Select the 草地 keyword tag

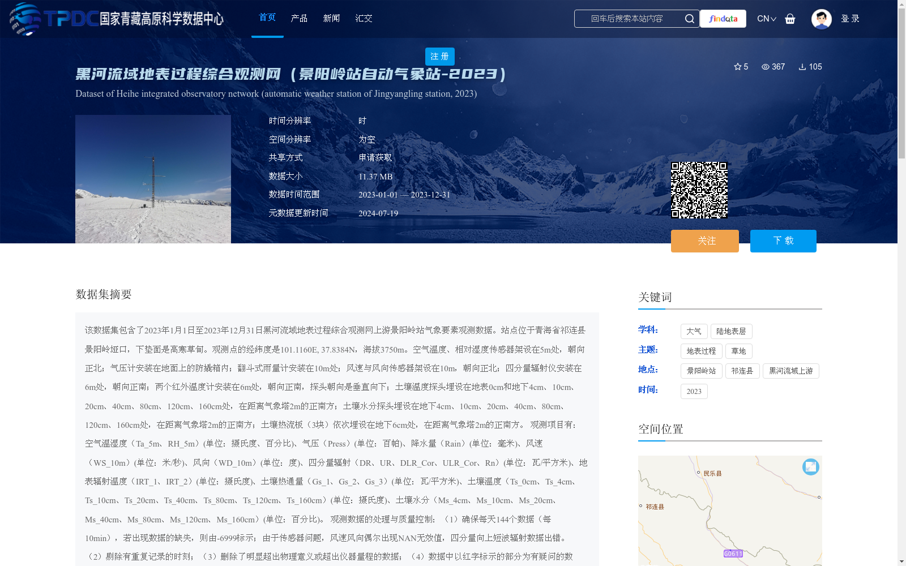pyautogui.click(x=738, y=351)
